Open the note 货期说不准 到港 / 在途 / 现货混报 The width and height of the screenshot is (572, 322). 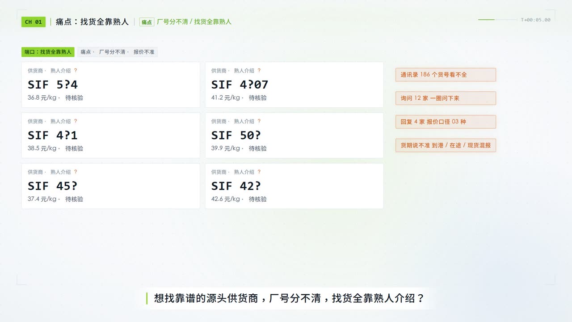(446, 145)
